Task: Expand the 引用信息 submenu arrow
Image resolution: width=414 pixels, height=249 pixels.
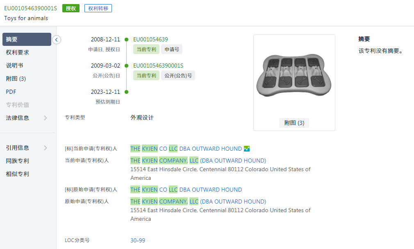Action: (45, 148)
